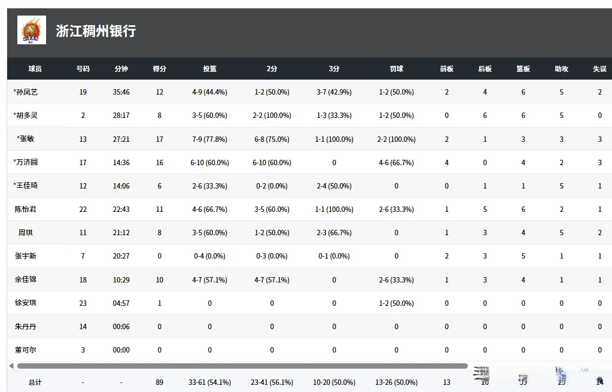
Task: Sort by the 助攻 assists header
Action: (561, 69)
